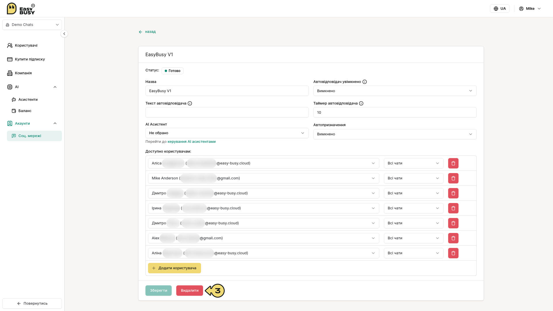553x311 pixels.
Task: Click the red Видалити button
Action: (x=190, y=291)
